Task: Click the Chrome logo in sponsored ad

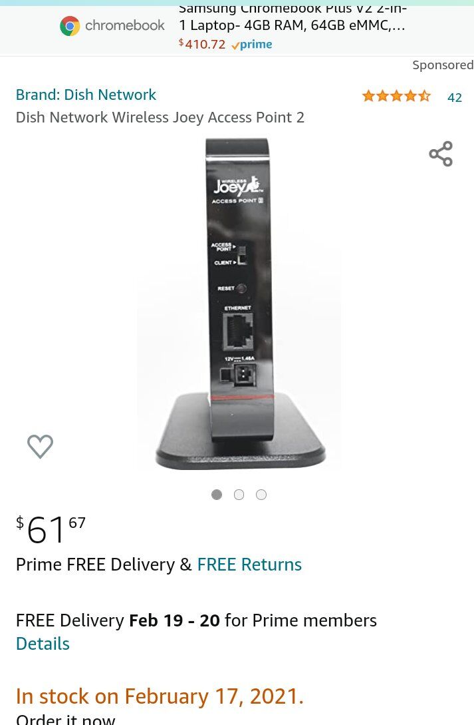Action: [70, 26]
